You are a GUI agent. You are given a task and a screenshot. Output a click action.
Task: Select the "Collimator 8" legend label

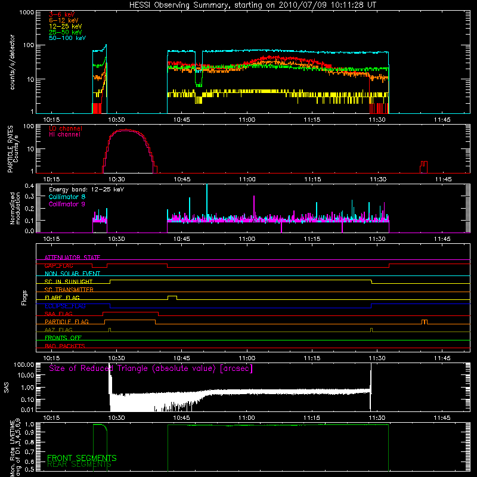click(x=67, y=197)
